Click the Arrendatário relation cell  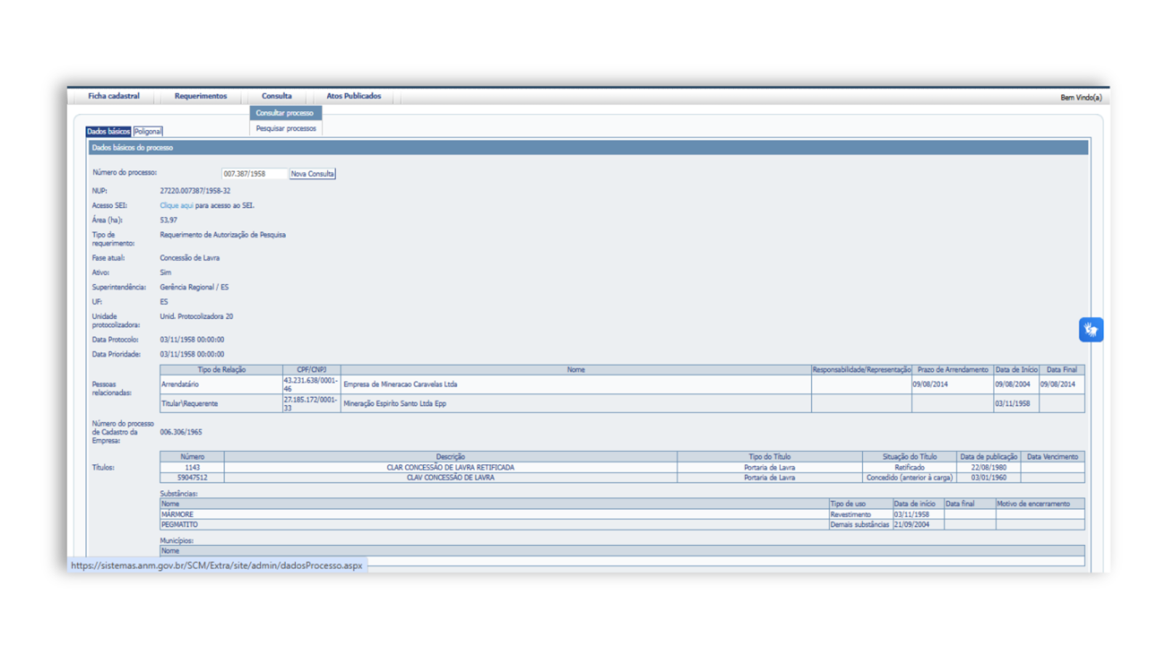click(221, 384)
